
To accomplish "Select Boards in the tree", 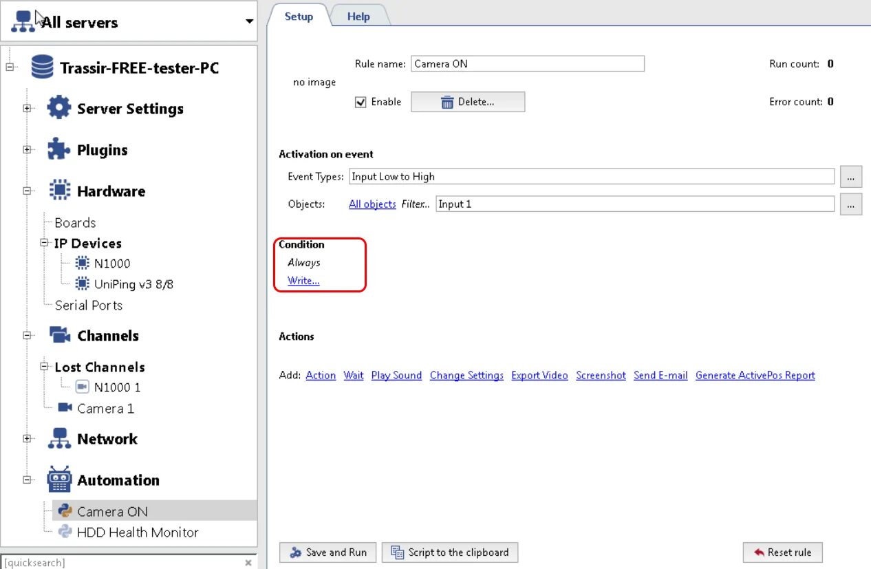I will tap(75, 222).
